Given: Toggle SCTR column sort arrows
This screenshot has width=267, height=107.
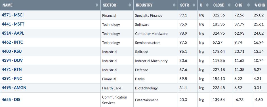Looking at the screenshot, I should 194,5.
